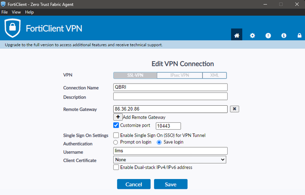Open the View menu
The height and width of the screenshot is (195, 305).
[16, 12]
